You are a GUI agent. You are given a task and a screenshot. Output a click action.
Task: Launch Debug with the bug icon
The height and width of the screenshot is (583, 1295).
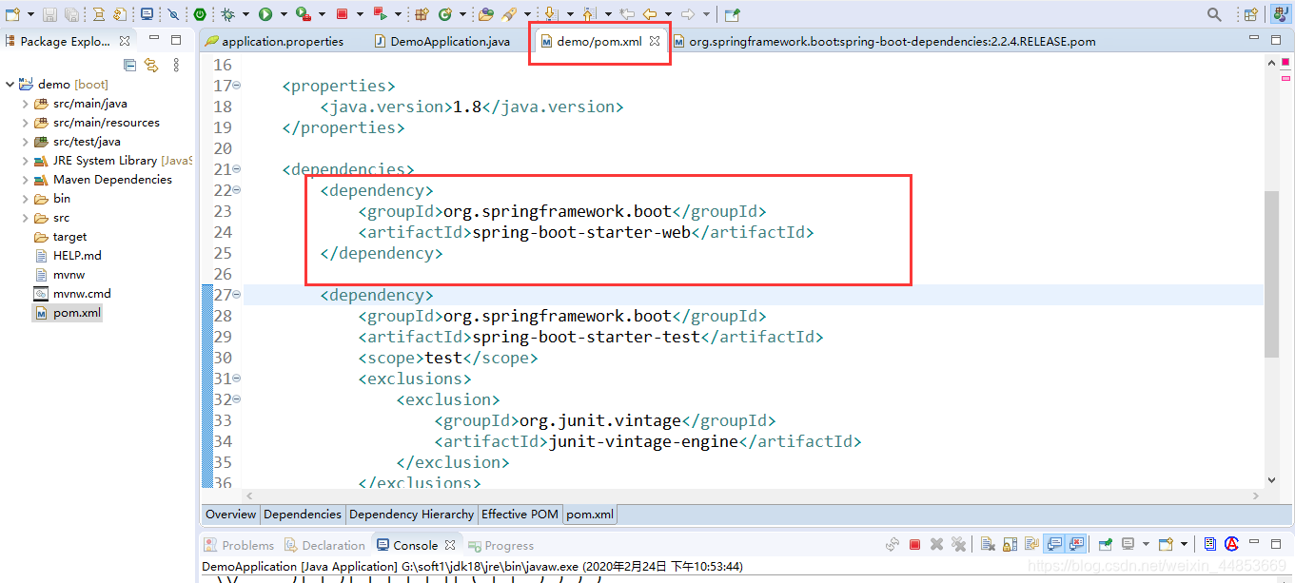(227, 14)
